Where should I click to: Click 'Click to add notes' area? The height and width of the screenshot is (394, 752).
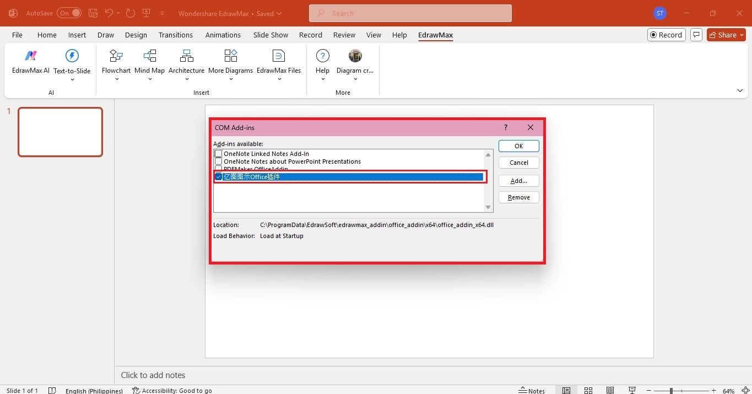coord(153,375)
